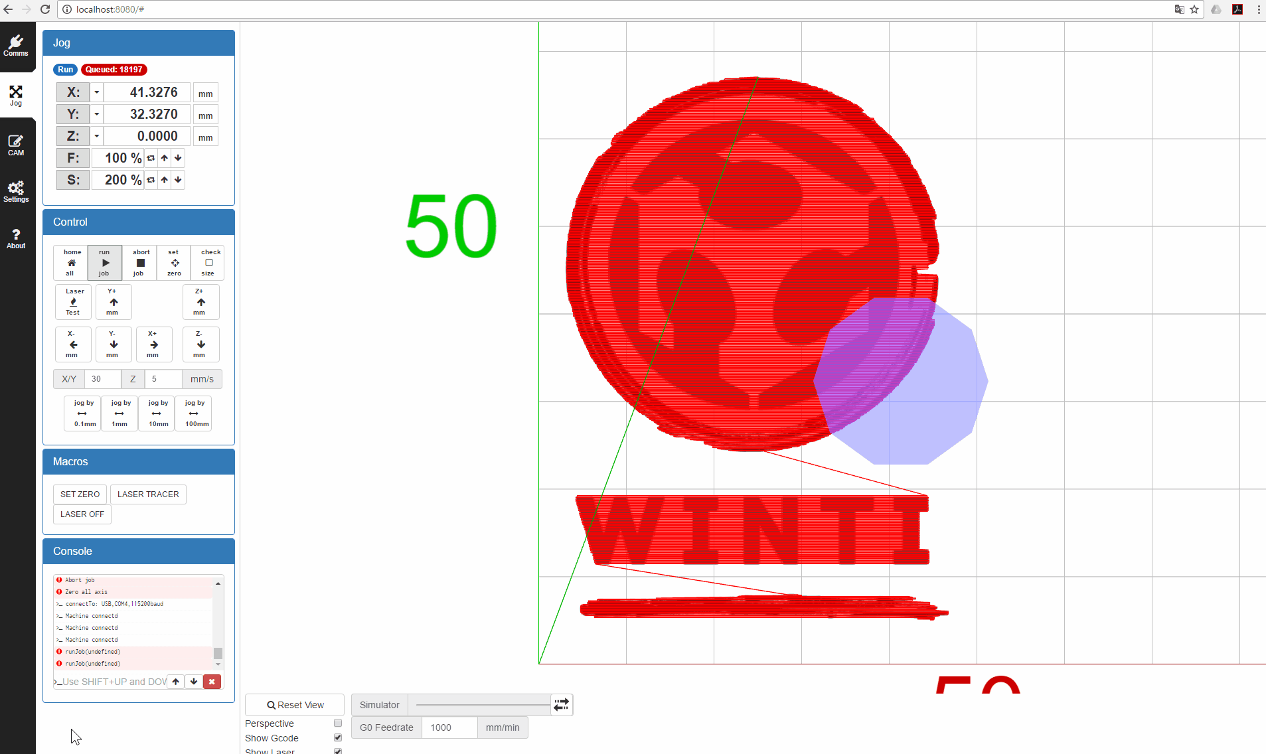Click browser back arrow
This screenshot has height=754, width=1266.
[x=9, y=9]
